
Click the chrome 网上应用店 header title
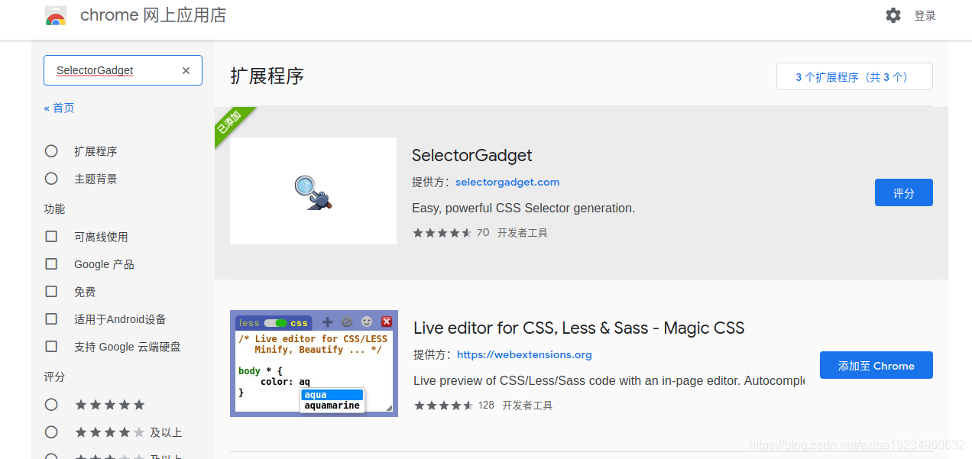pos(153,15)
